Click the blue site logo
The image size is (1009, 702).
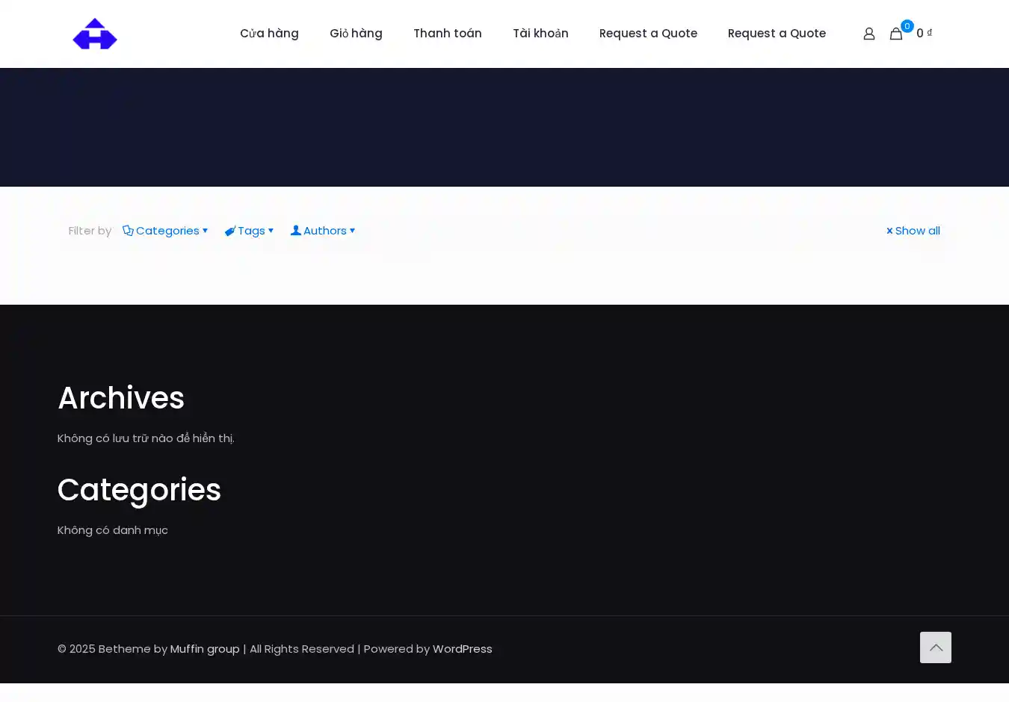click(95, 34)
